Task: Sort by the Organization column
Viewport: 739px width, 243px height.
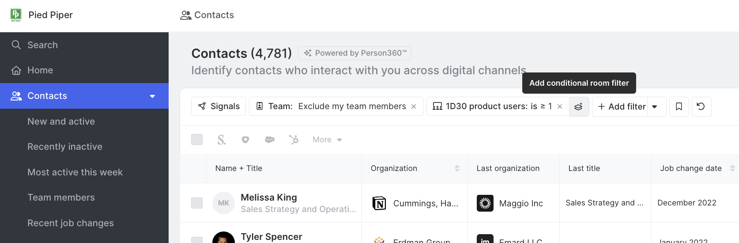Action: [x=457, y=168]
